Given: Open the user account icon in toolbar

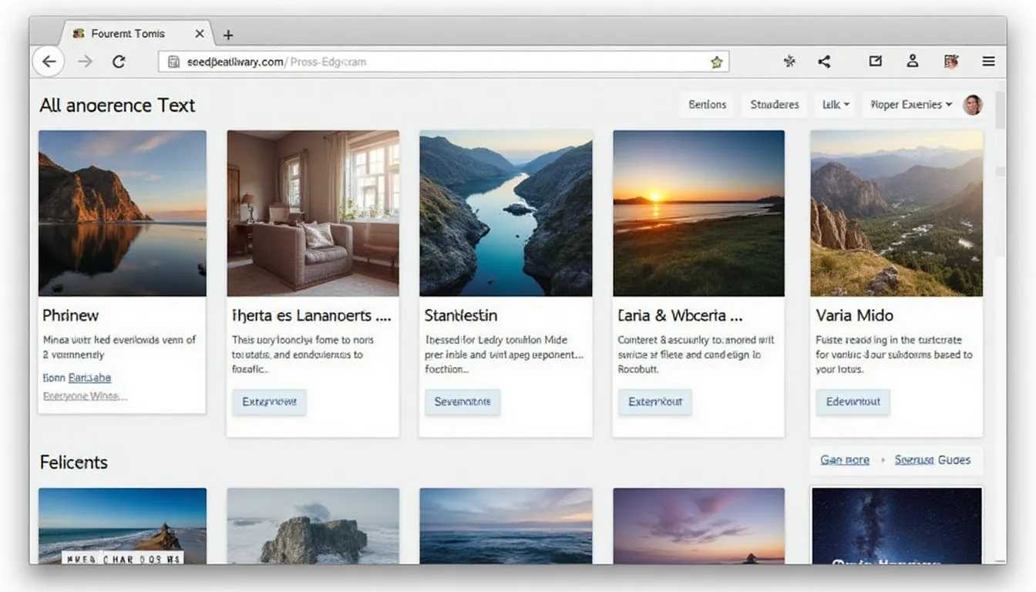Looking at the screenshot, I should click(x=913, y=62).
